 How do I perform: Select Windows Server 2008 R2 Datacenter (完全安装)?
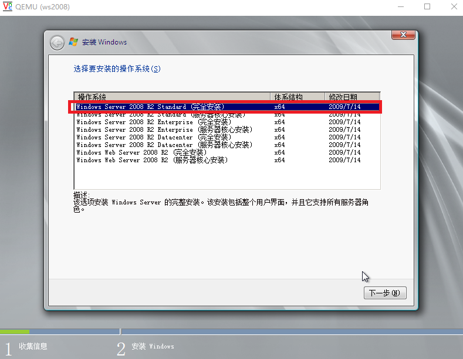click(227, 138)
